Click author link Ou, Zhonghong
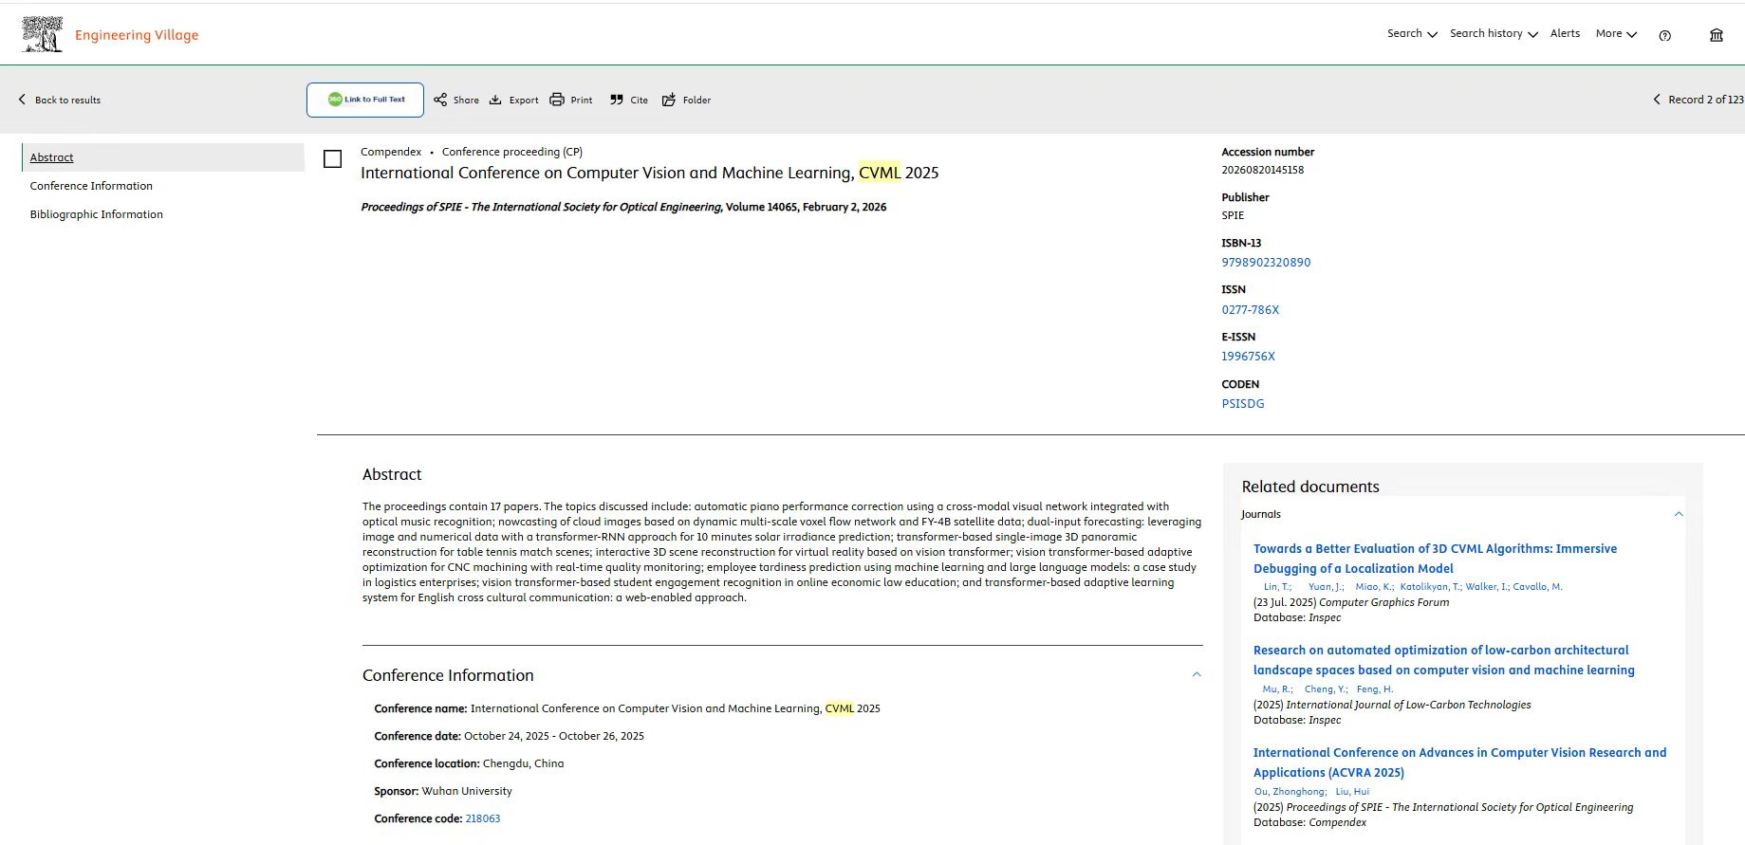 coord(1290,792)
